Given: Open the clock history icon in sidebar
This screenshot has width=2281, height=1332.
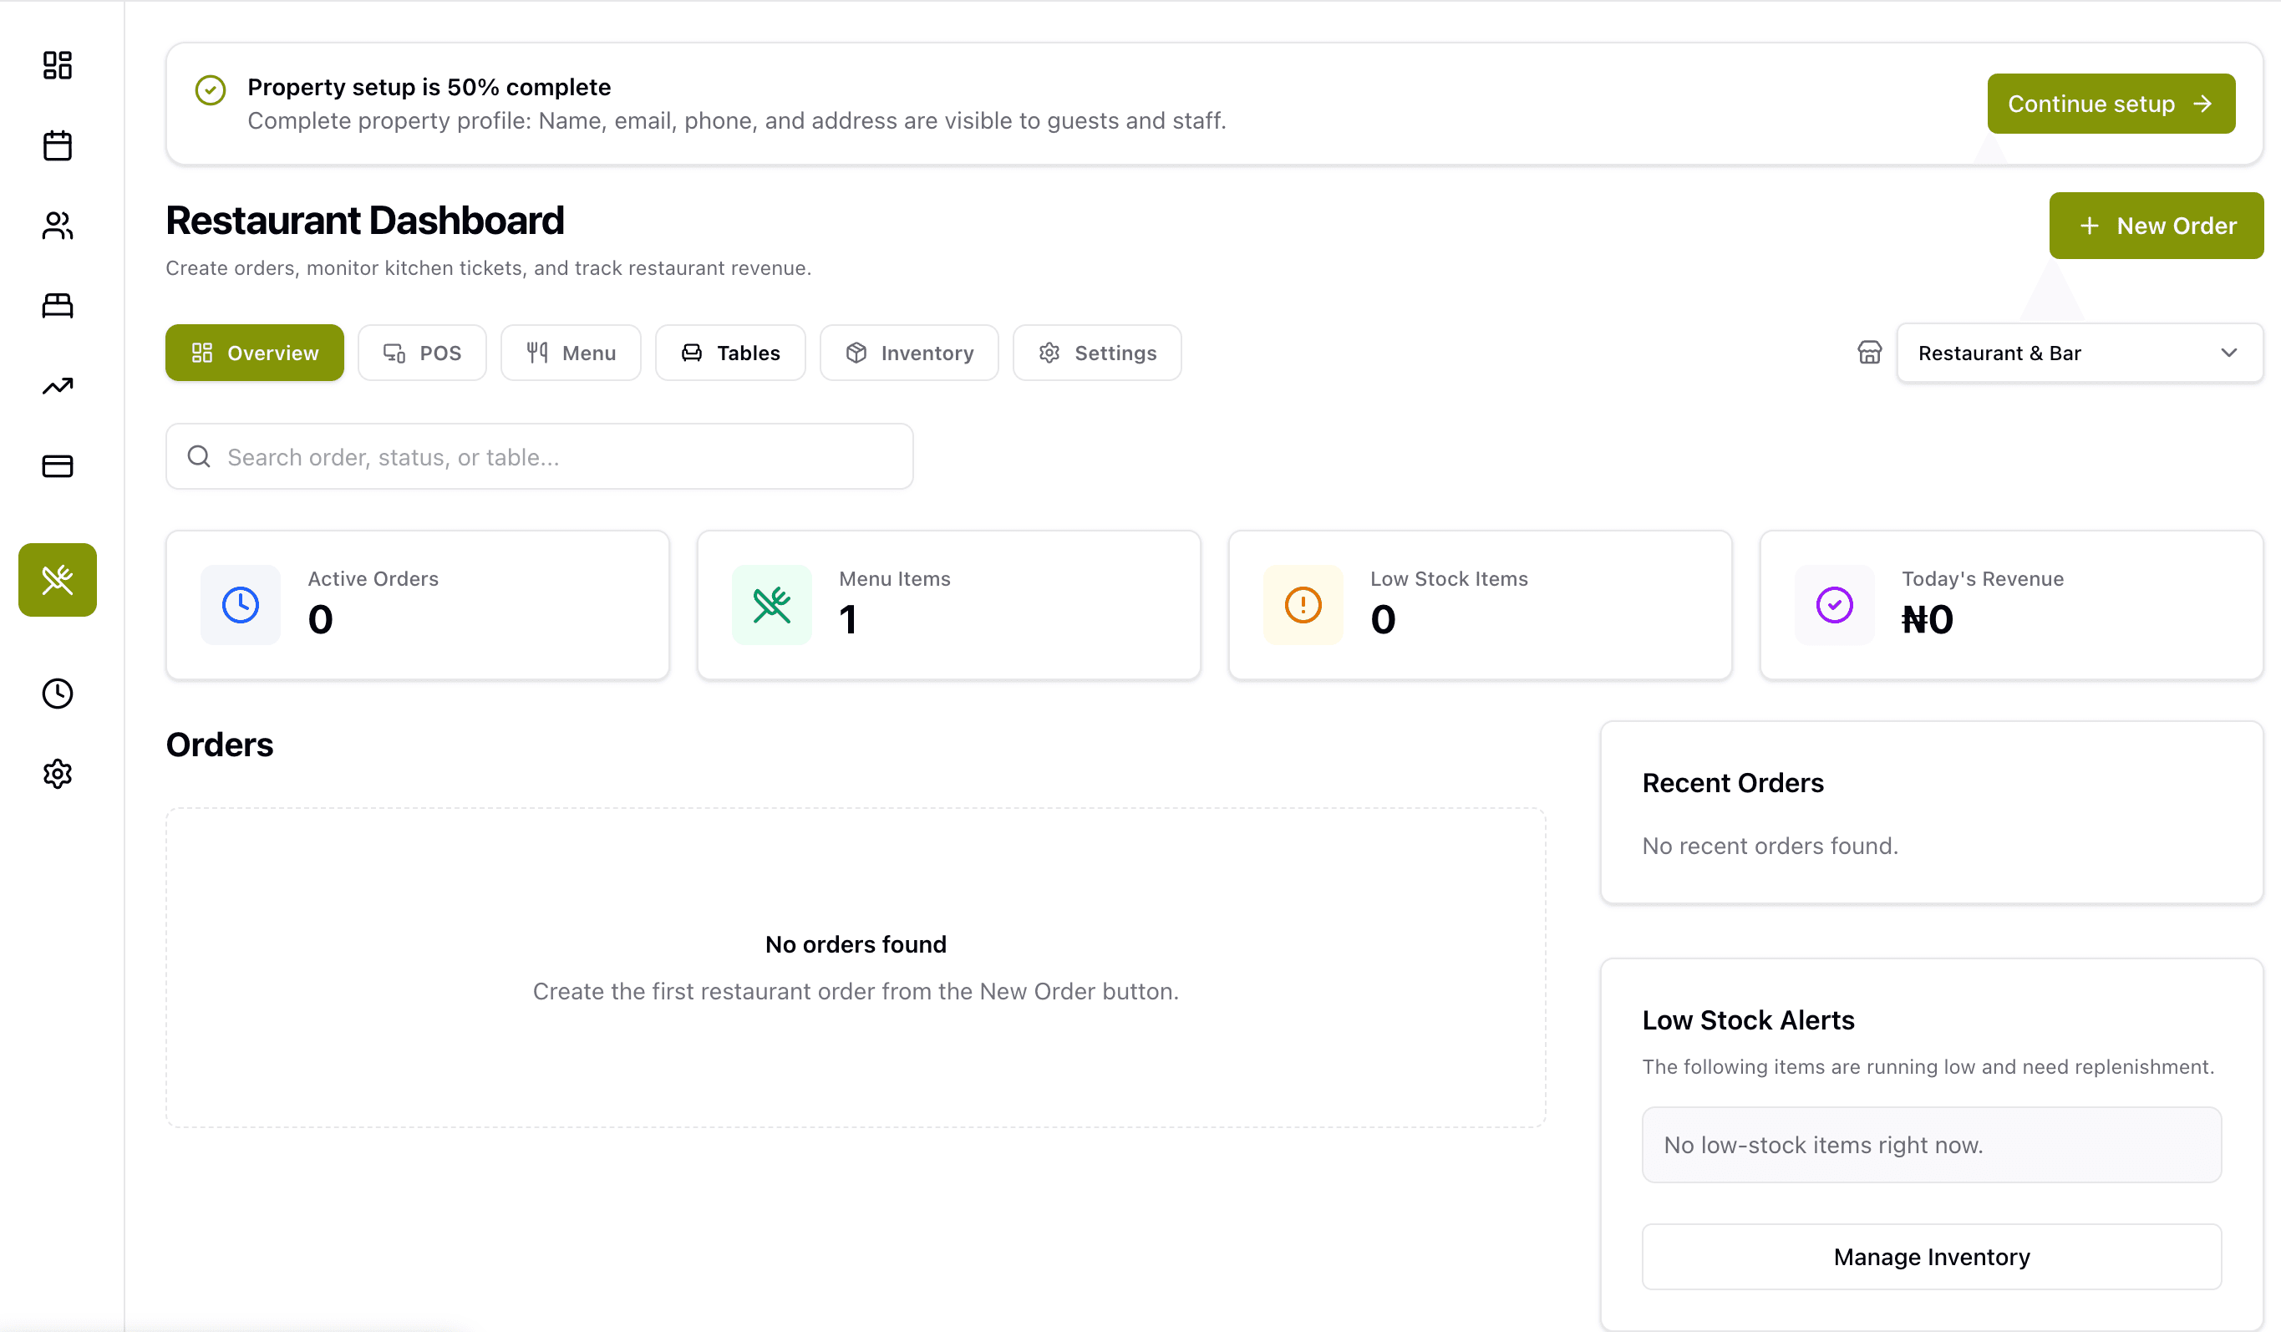Looking at the screenshot, I should 57,694.
